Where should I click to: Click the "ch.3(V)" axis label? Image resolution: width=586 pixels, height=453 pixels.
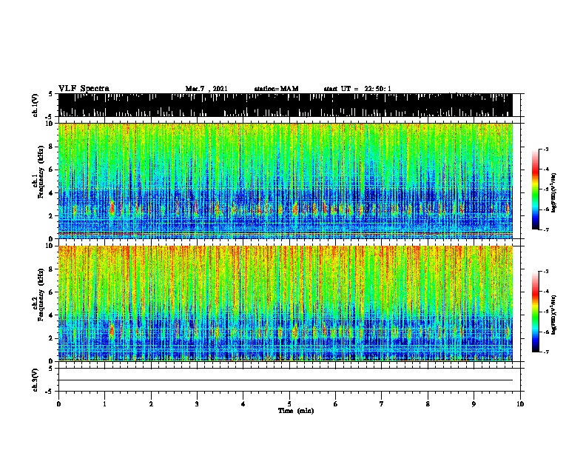click(x=36, y=380)
